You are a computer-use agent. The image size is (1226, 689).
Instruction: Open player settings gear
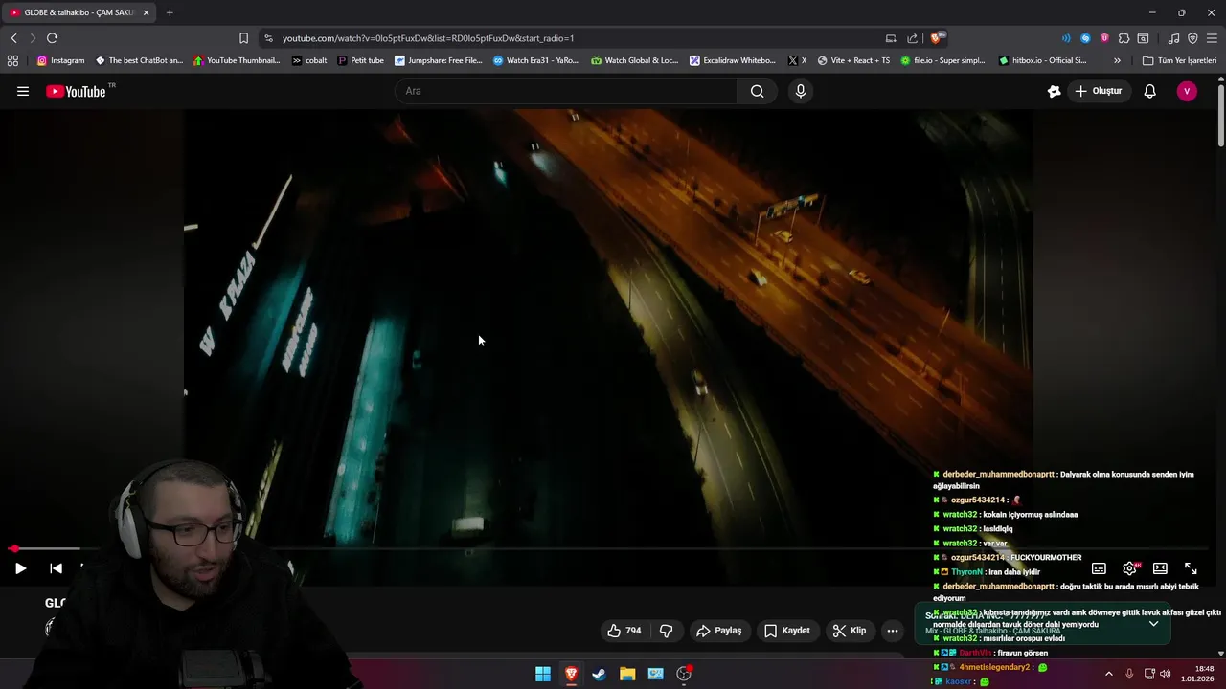(1130, 568)
